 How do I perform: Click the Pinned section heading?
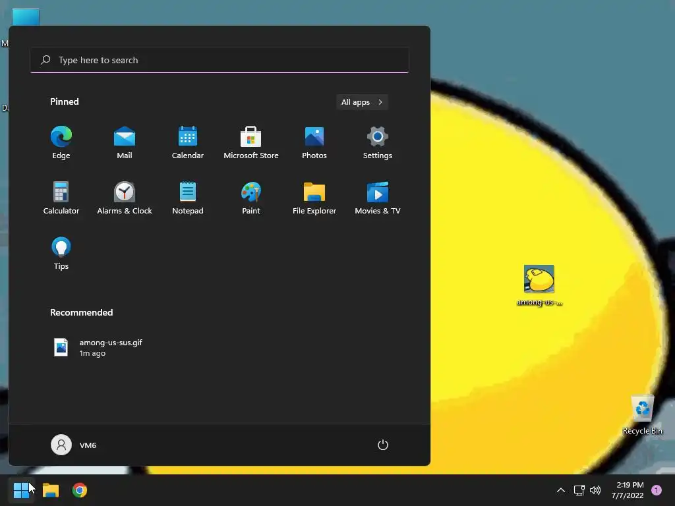click(x=65, y=101)
